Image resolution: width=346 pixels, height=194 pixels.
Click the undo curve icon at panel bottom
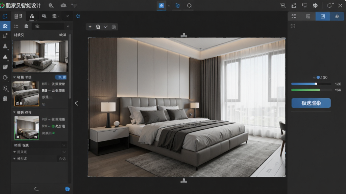(x=36, y=189)
